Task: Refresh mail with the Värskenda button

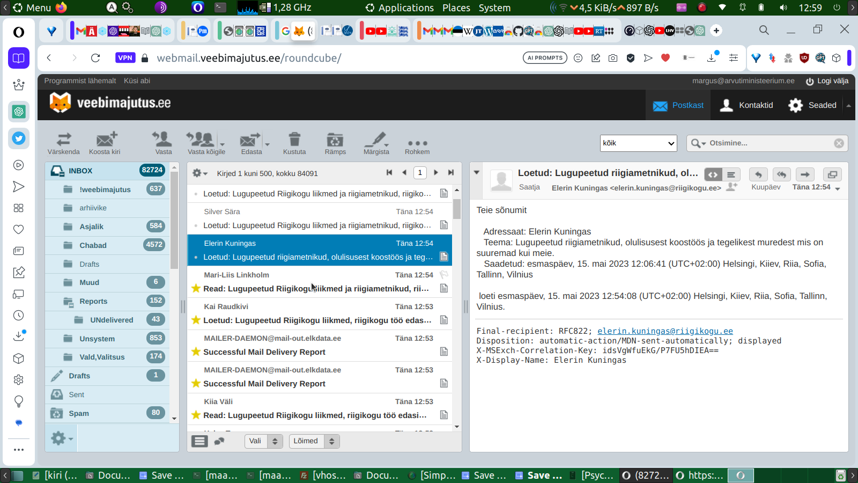Action: [x=63, y=143]
